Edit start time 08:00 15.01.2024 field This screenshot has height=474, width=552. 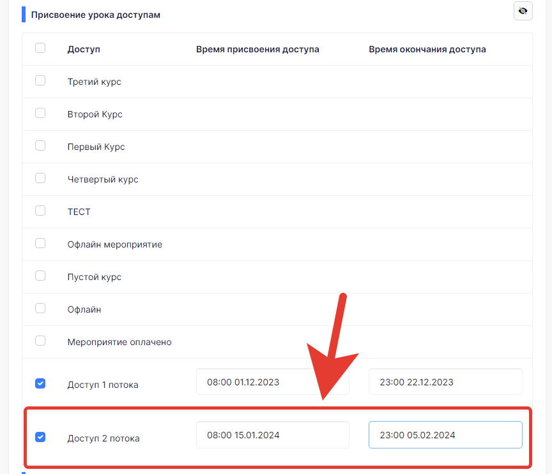point(273,435)
